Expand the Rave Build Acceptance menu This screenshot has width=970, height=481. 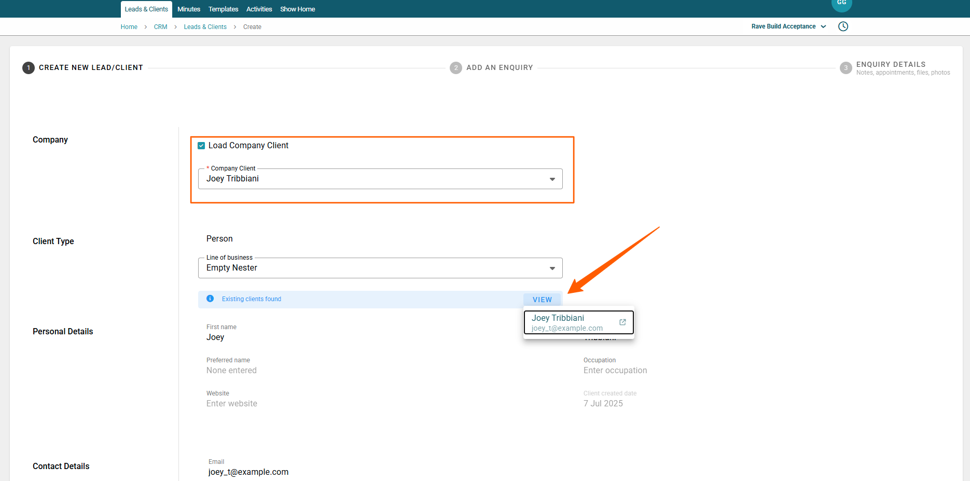(x=788, y=26)
